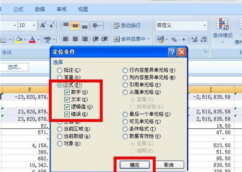Apply percent style format

174,40
